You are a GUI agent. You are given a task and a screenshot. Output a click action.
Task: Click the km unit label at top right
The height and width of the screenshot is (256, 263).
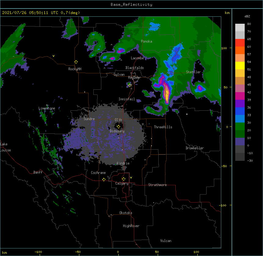pos(227,13)
